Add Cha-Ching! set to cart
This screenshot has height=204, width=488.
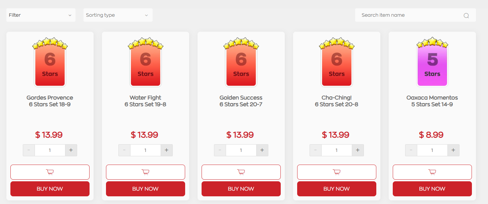[336, 172]
